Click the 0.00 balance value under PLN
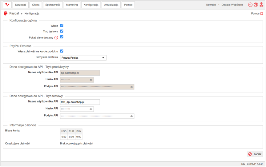The width and height of the screenshot is (266, 167). pos(79,137)
